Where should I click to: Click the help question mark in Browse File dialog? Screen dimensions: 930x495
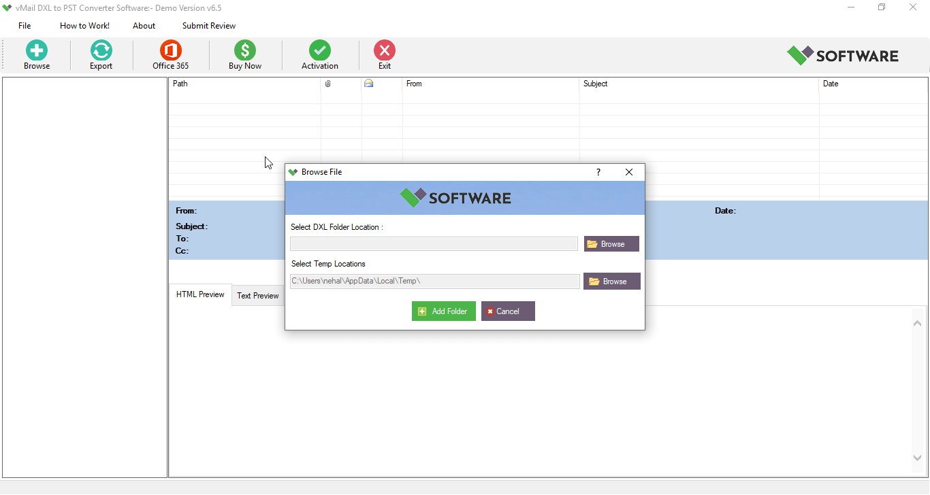coord(598,172)
